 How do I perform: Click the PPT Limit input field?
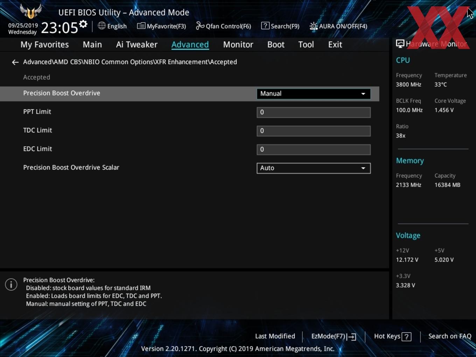pos(314,112)
